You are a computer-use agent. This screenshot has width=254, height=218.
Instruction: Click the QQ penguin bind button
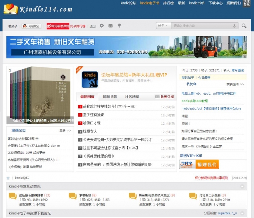[x=31, y=26]
